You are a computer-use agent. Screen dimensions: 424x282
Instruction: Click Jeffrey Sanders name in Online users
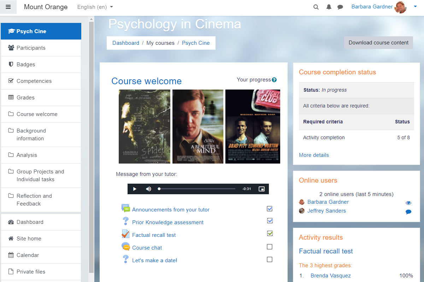point(326,211)
